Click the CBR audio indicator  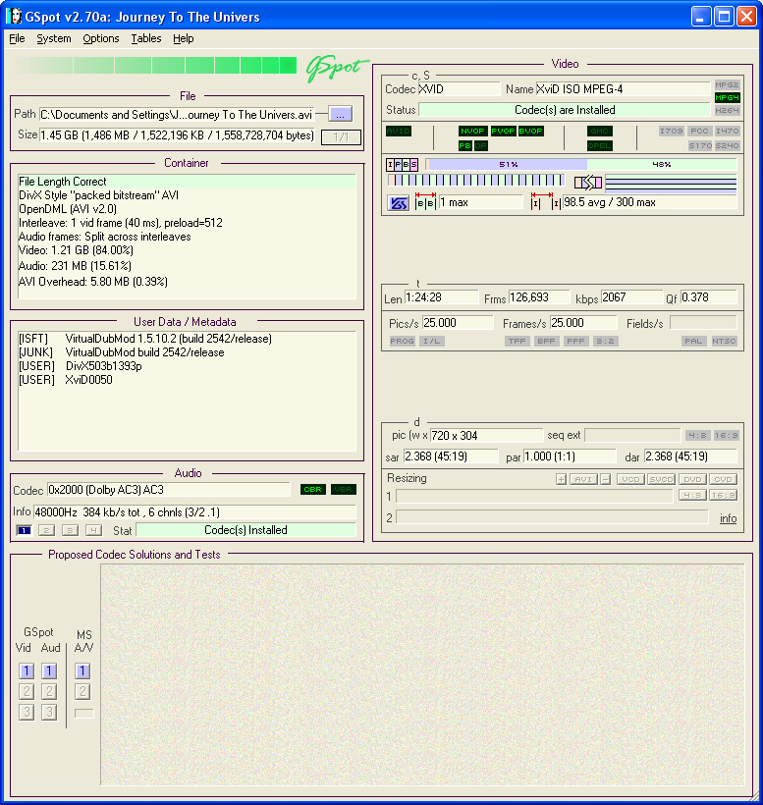(x=312, y=489)
